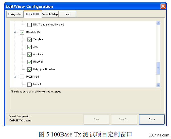Screen dimensions: 171x139
Task: Click the Close button
Action: tap(152, 119)
